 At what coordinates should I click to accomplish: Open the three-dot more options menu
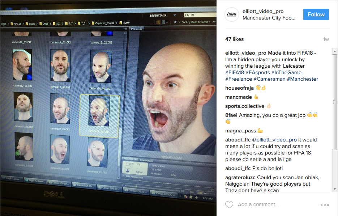pos(325,205)
